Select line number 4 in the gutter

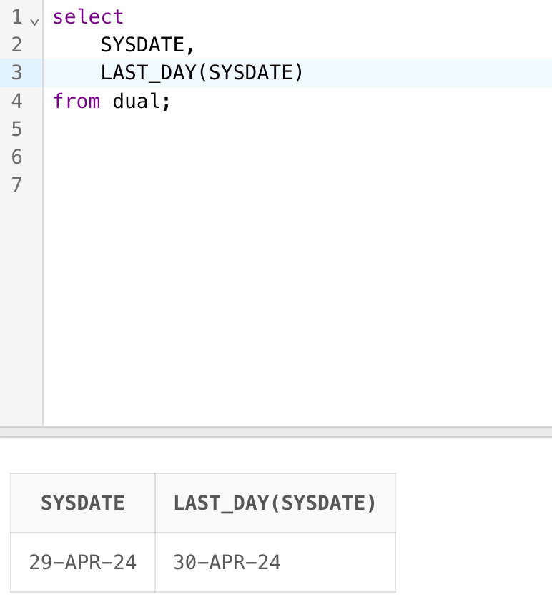17,101
